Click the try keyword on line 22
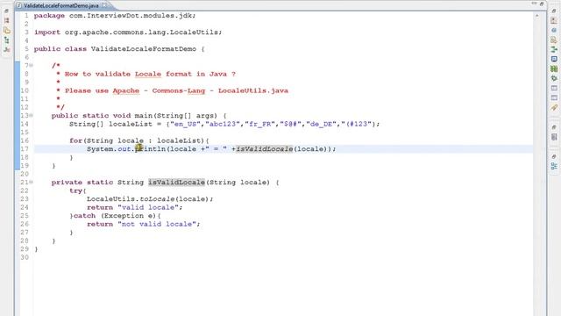The image size is (561, 316). 76,190
